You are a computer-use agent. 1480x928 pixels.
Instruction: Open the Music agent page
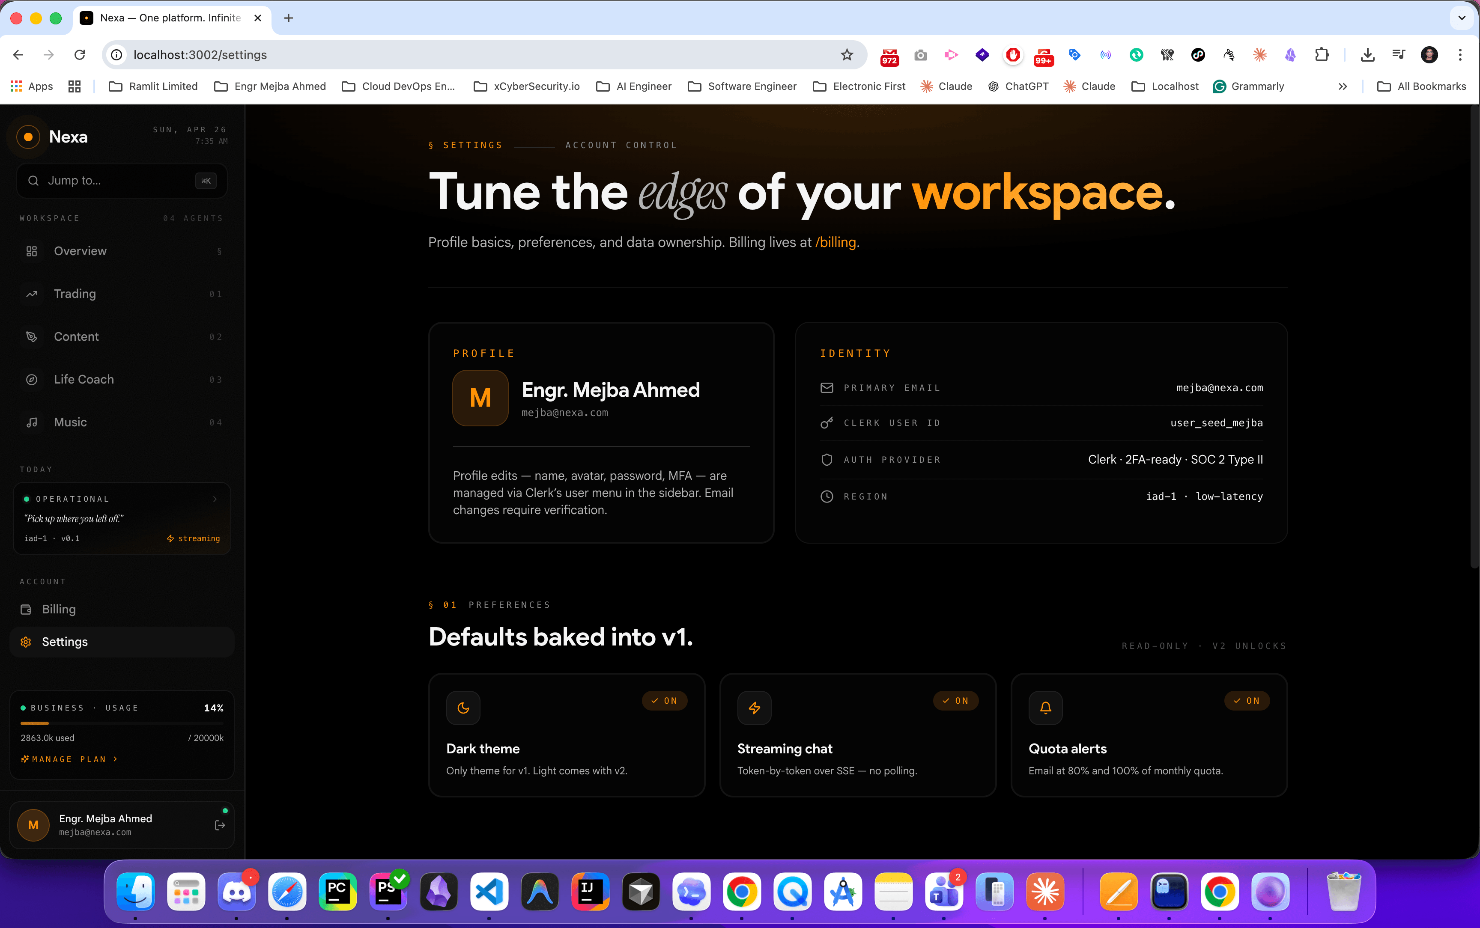(x=122, y=422)
